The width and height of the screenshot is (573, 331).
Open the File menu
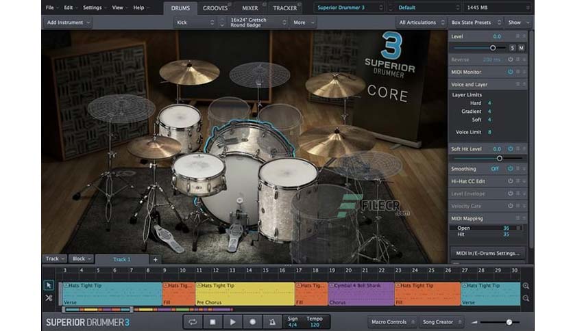[x=51, y=8]
